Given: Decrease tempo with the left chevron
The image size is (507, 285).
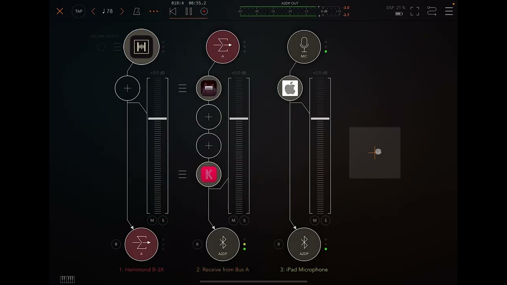Looking at the screenshot, I should pyautogui.click(x=93, y=11).
